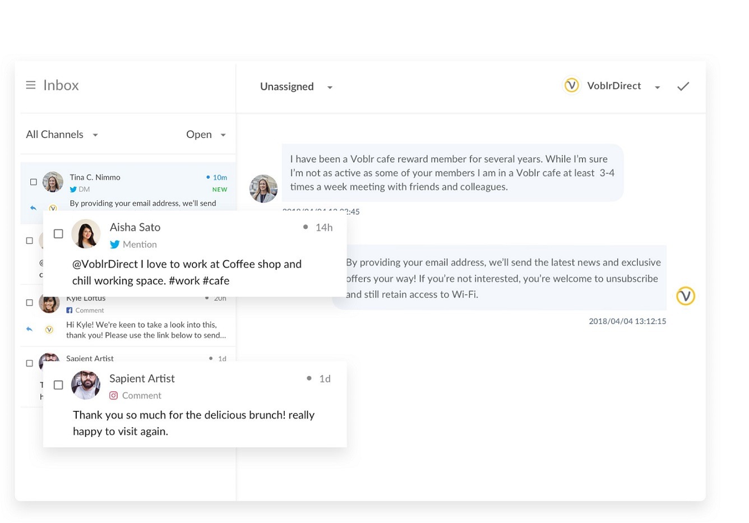
Task: Click reply arrow icon in Tina C. Nimmo row
Action: click(33, 207)
